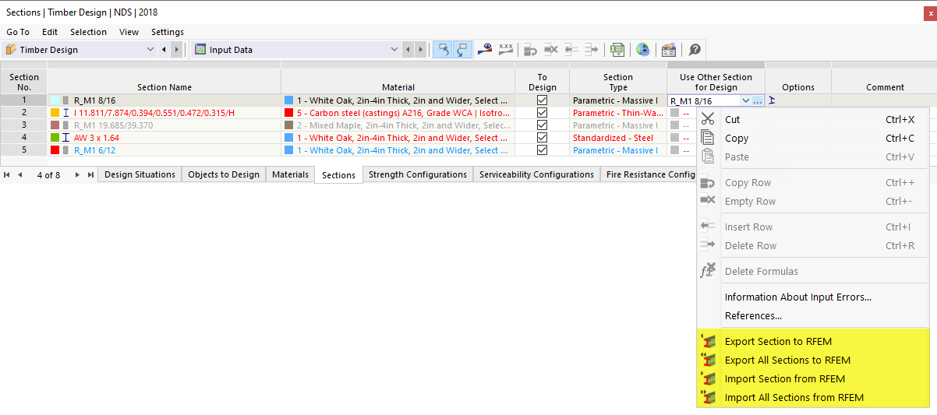Image resolution: width=937 pixels, height=415 pixels.
Task: Click next arrow next to Timber Design dropdown
Action: (x=176, y=50)
